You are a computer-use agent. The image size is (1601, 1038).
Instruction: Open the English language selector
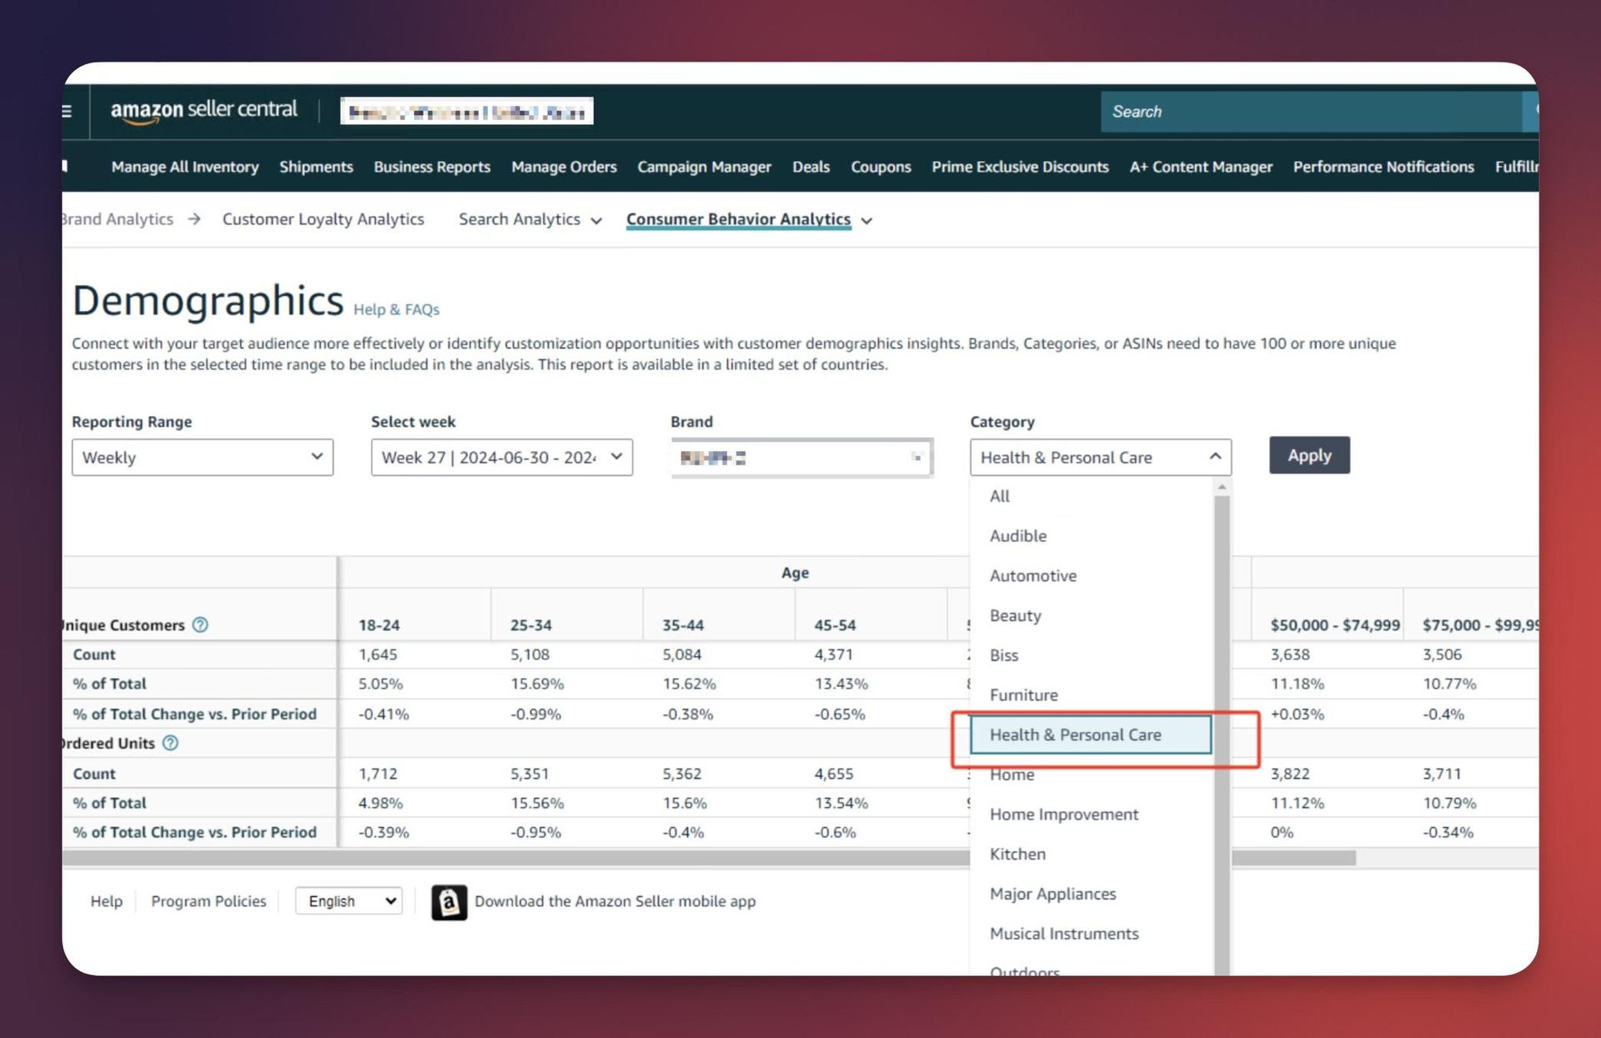pyautogui.click(x=349, y=901)
